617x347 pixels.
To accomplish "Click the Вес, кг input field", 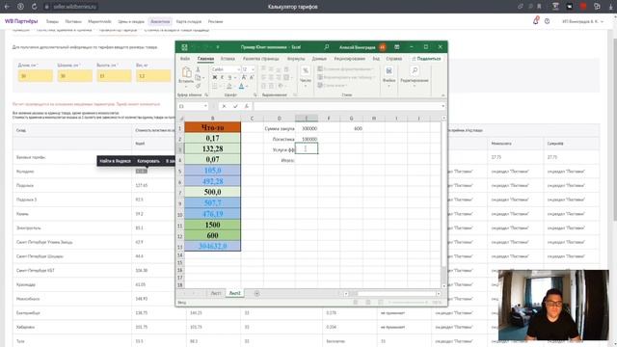I will coord(153,76).
